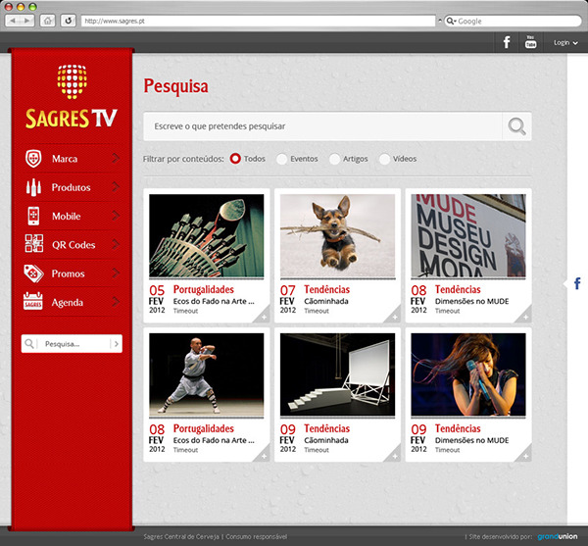Open 'Sagres Central de Cerveja' footer link
Screen dimensions: 588x546
click(x=181, y=536)
